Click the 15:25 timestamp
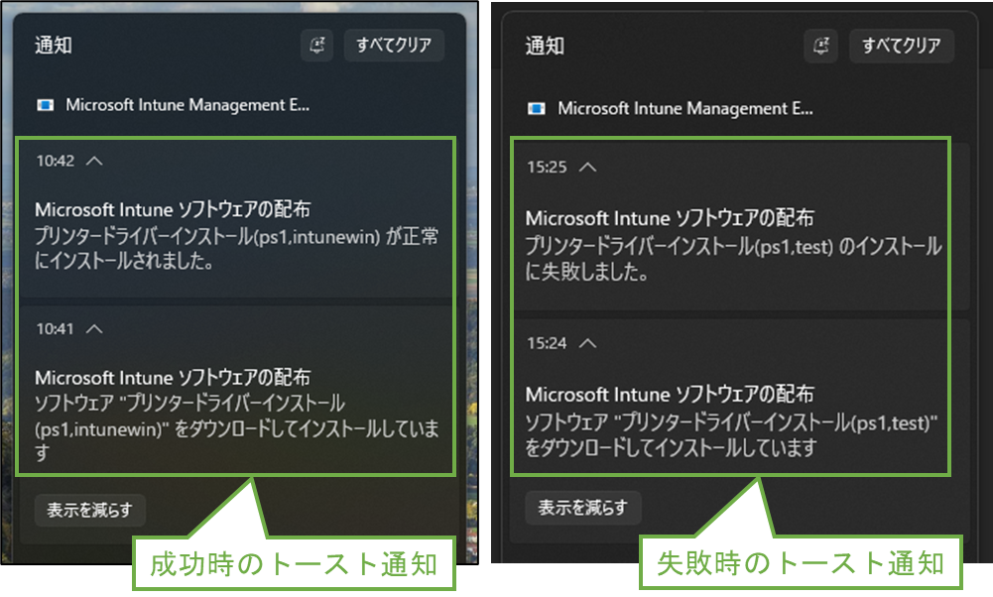 point(547,168)
